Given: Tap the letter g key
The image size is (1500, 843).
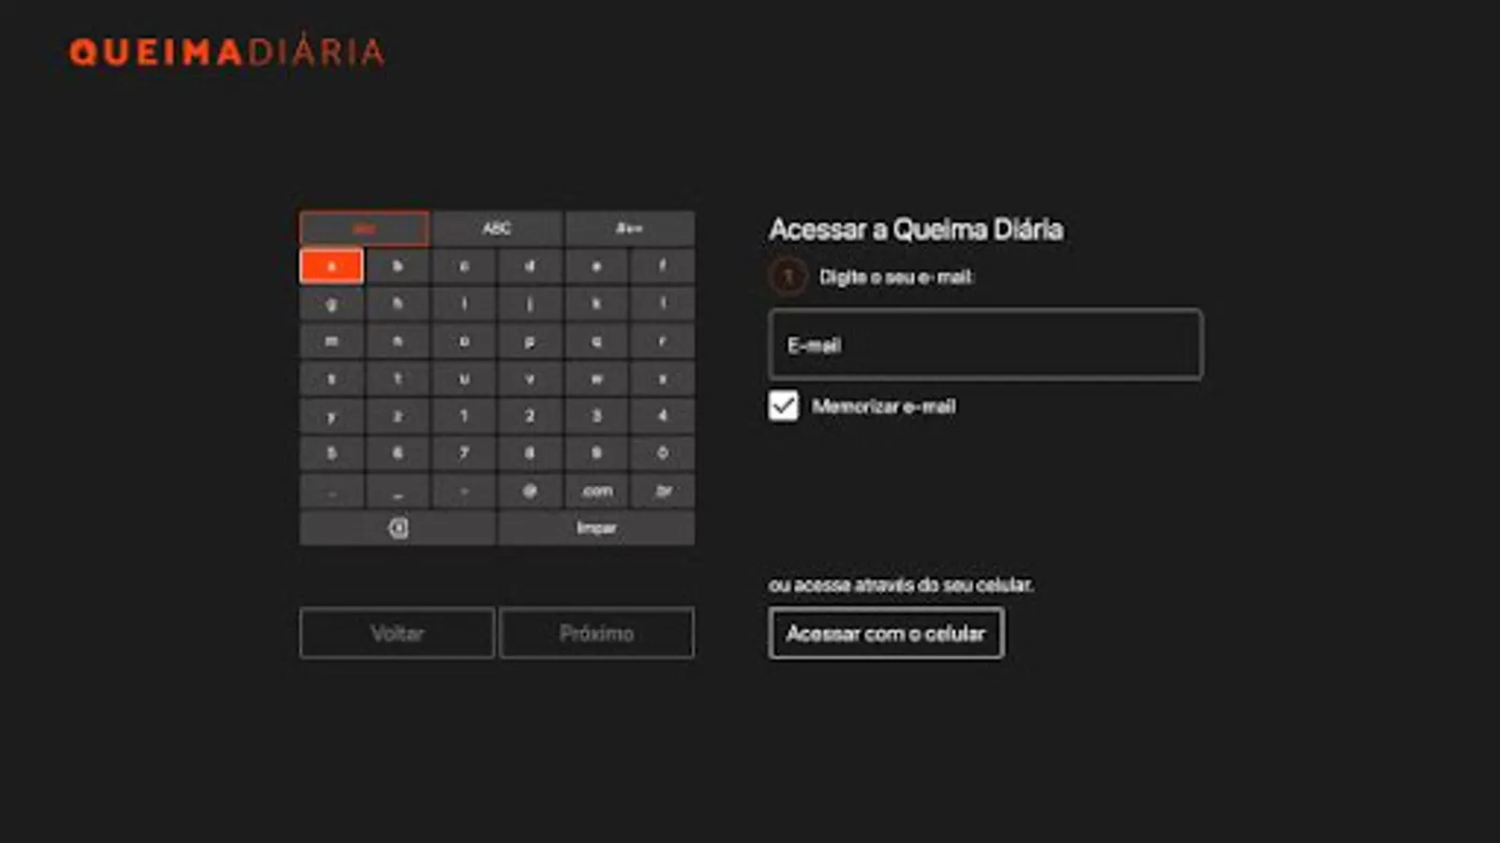Looking at the screenshot, I should 332,303.
